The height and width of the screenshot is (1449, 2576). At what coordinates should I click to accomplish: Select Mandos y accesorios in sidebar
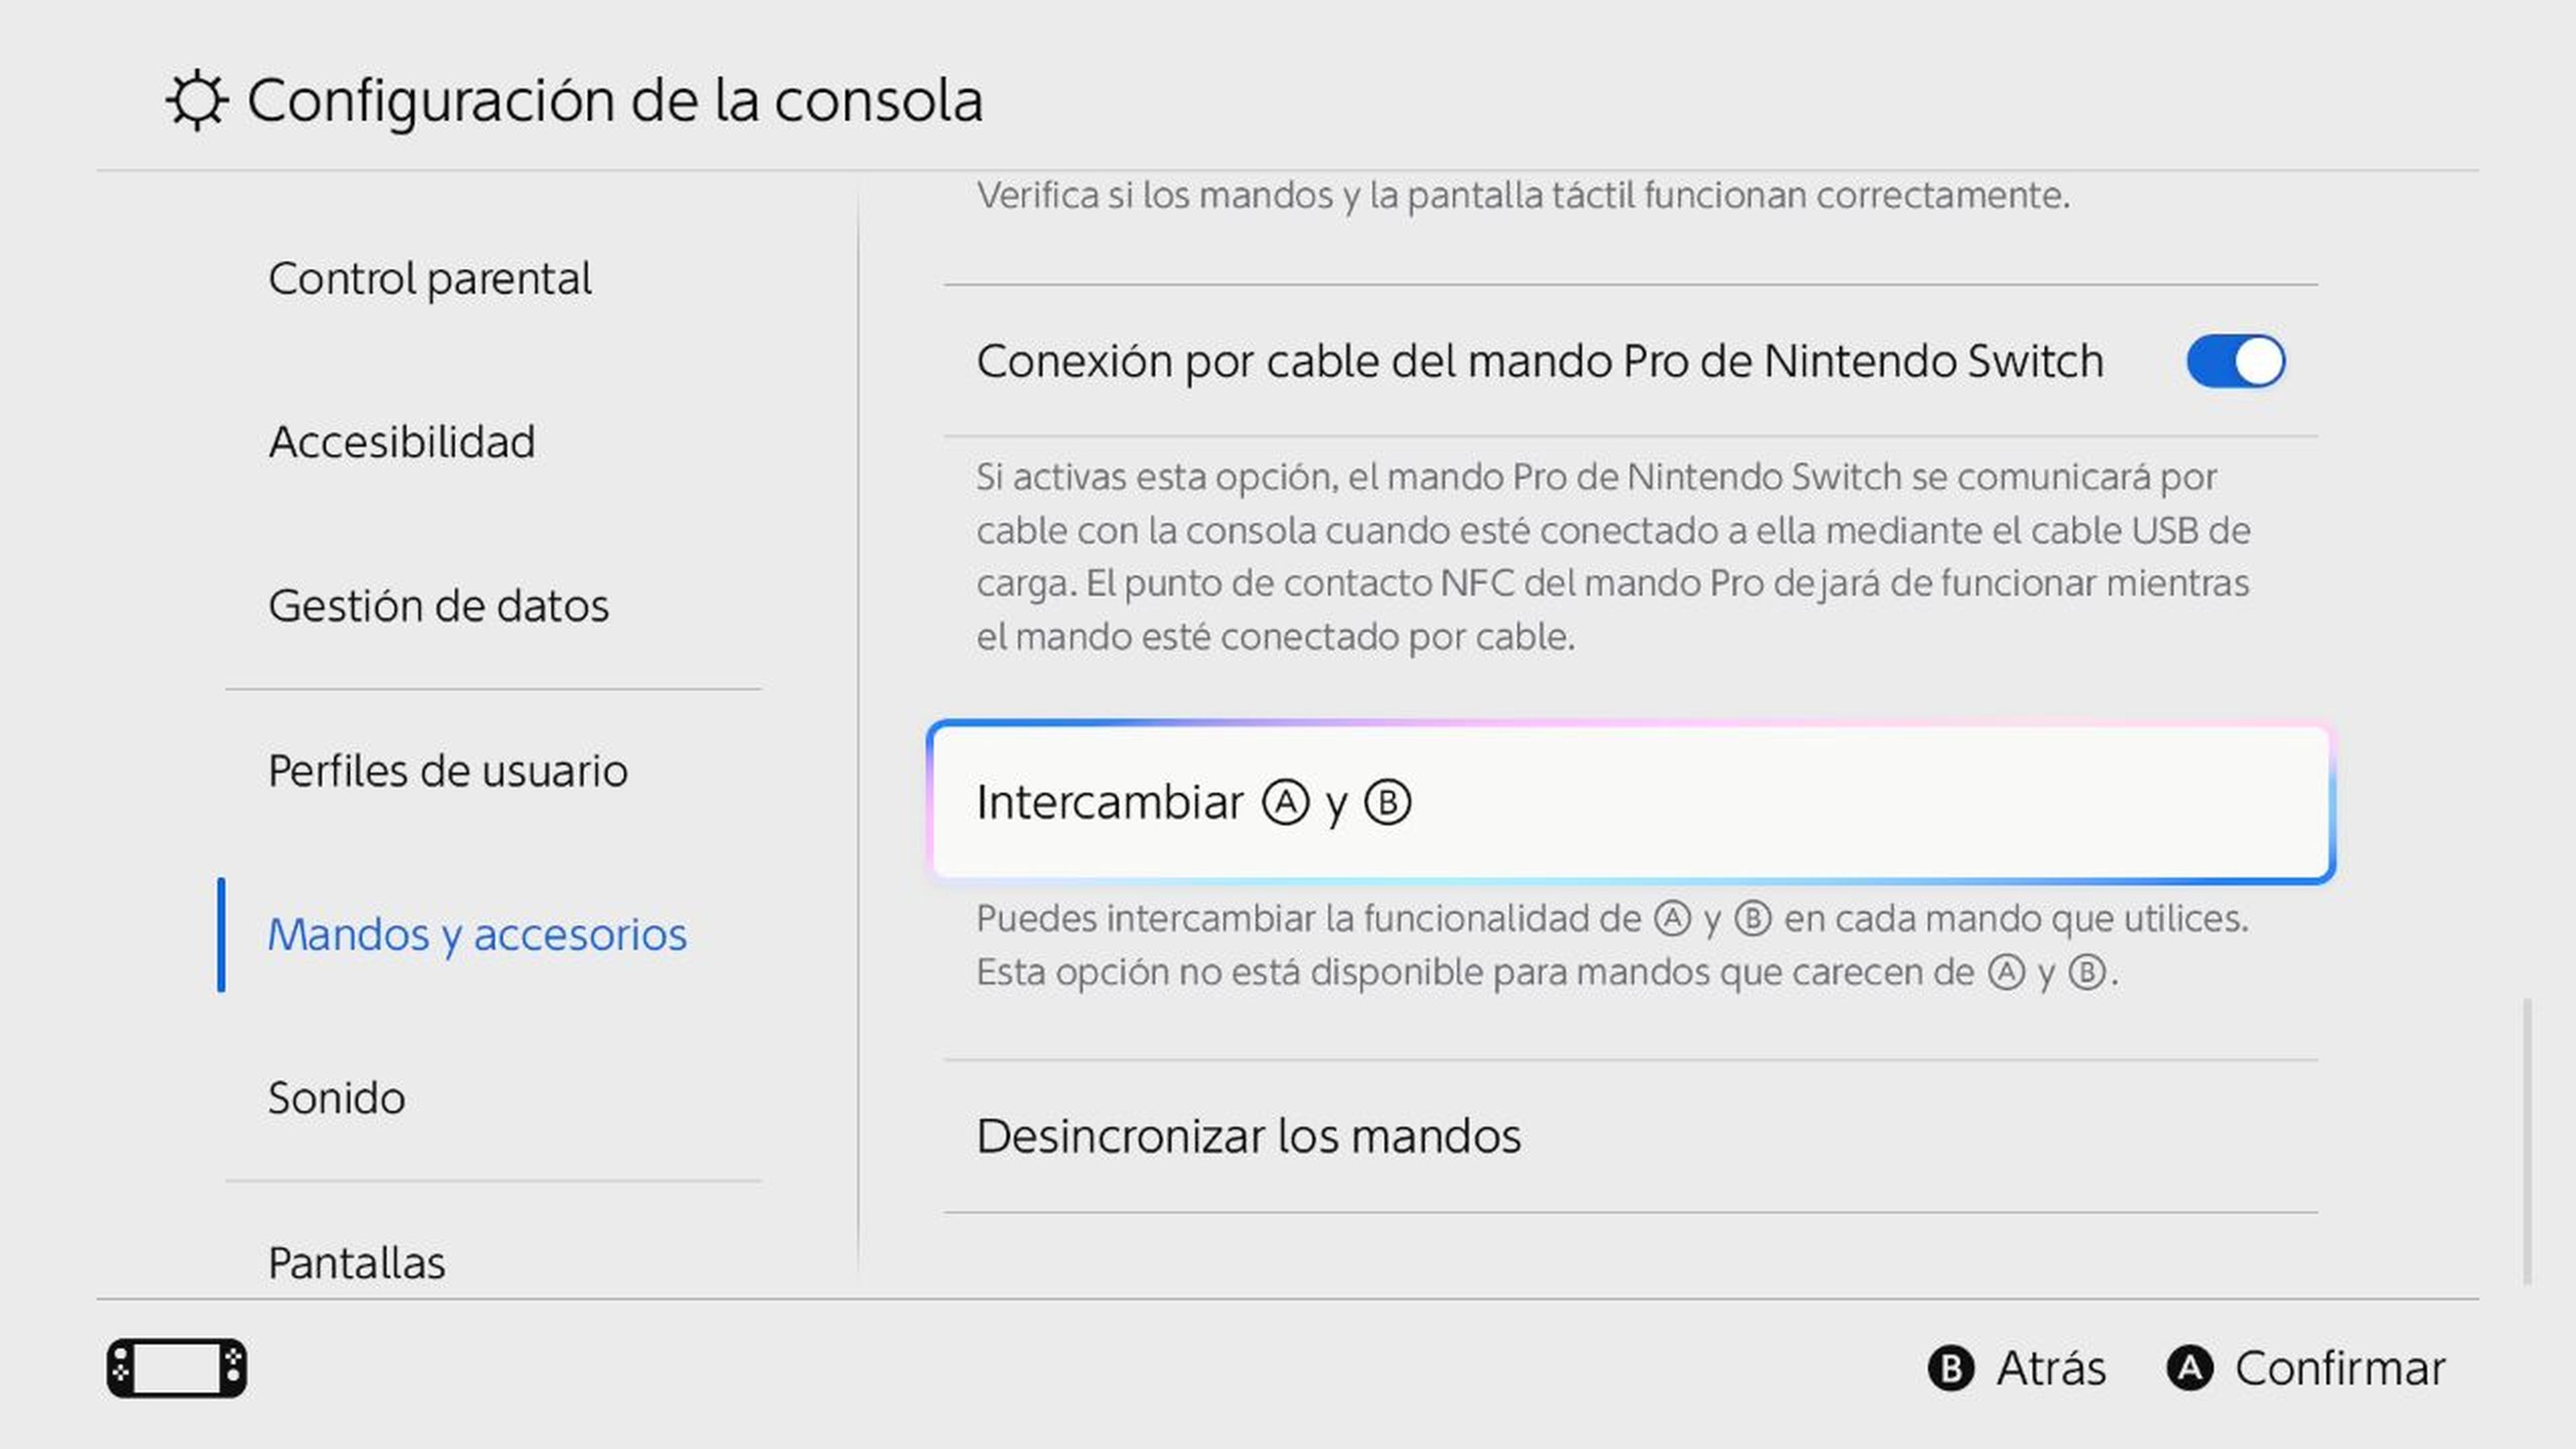[478, 935]
